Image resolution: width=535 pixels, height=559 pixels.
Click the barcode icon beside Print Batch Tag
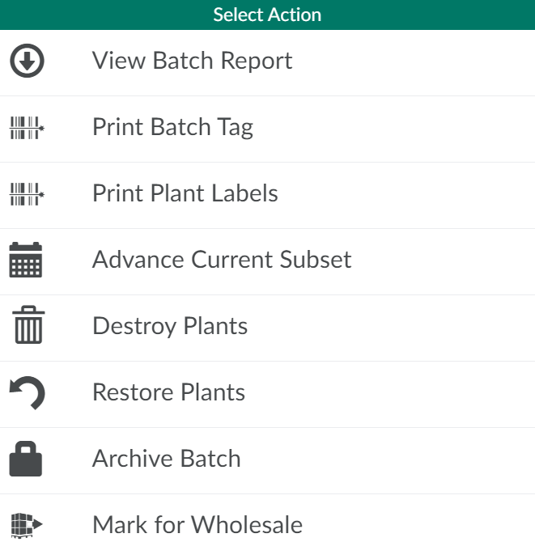[27, 128]
